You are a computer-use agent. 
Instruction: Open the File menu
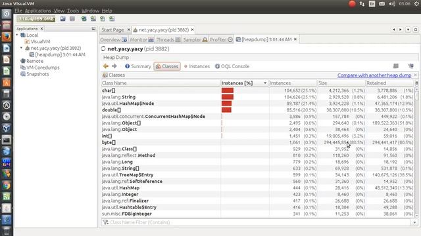[18, 10]
